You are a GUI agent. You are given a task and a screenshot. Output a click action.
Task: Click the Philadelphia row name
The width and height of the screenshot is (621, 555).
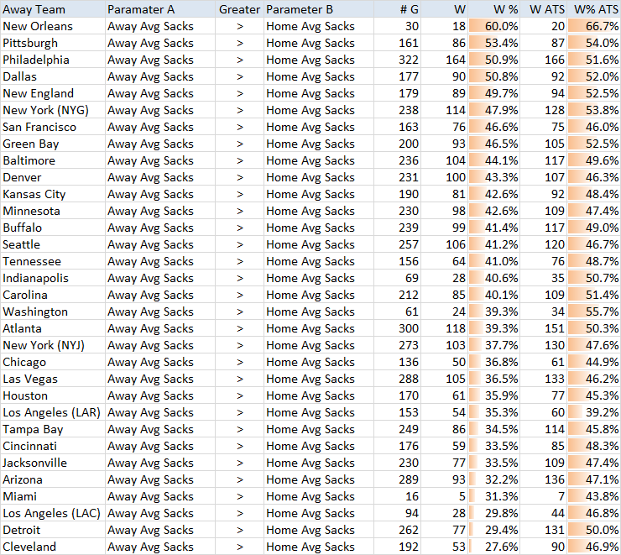52,60
